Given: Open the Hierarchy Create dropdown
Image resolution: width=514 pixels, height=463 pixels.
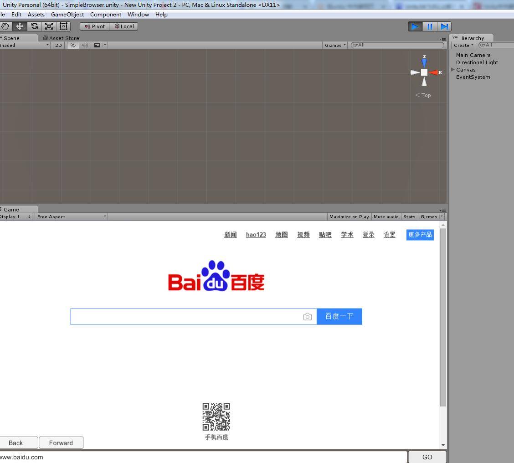Looking at the screenshot, I should [x=463, y=45].
